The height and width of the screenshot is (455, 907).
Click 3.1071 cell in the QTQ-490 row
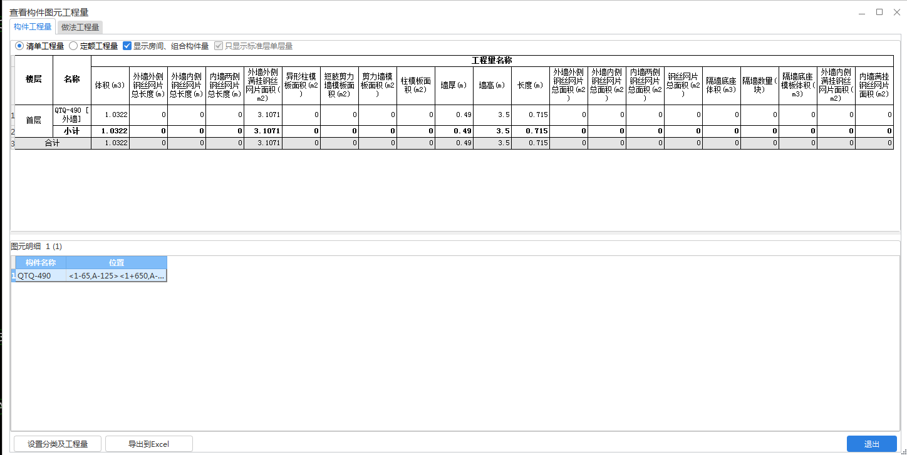tap(263, 115)
